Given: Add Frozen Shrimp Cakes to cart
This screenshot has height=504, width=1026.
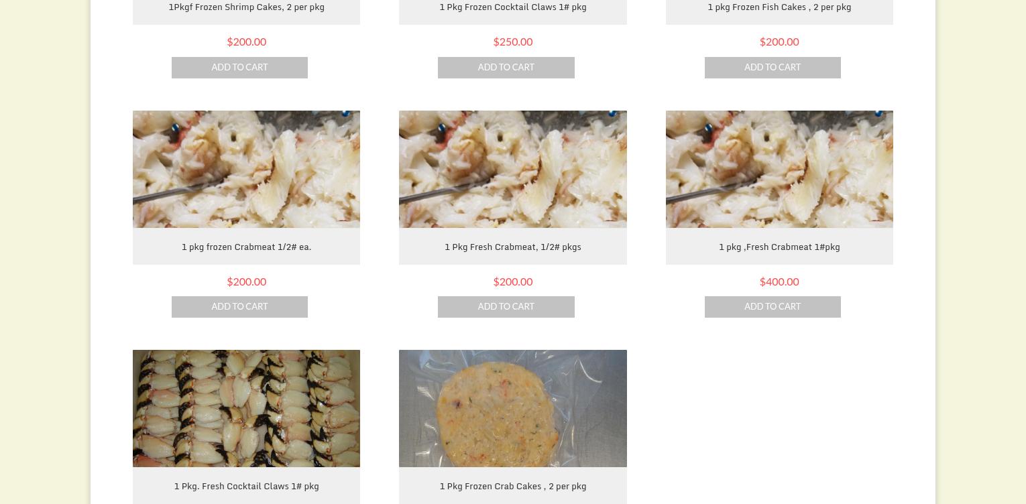Looking at the screenshot, I should click(x=239, y=68).
